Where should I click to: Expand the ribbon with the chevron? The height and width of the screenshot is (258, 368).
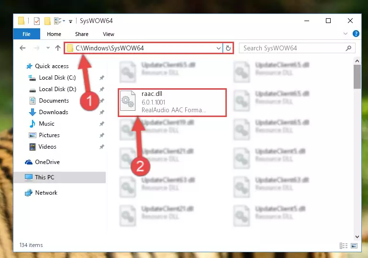(345, 34)
